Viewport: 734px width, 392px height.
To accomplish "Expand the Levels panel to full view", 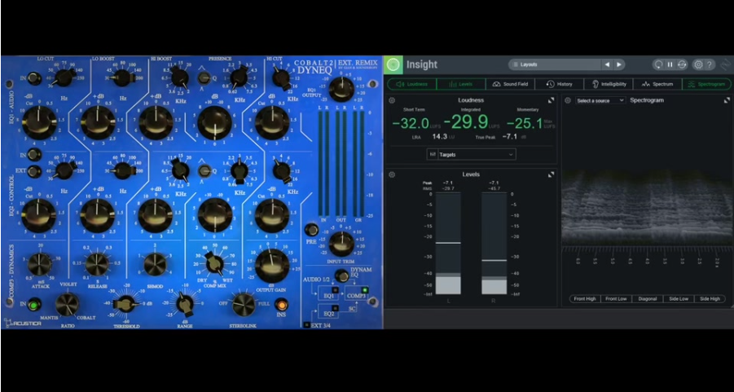I will [551, 174].
